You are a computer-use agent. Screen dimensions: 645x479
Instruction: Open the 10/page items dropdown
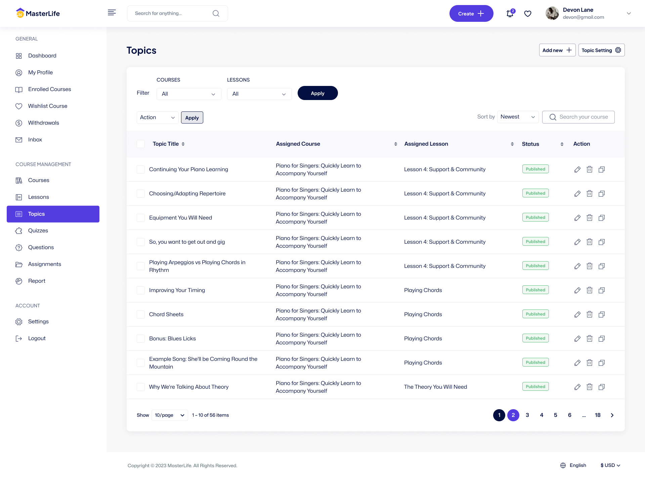pos(170,415)
